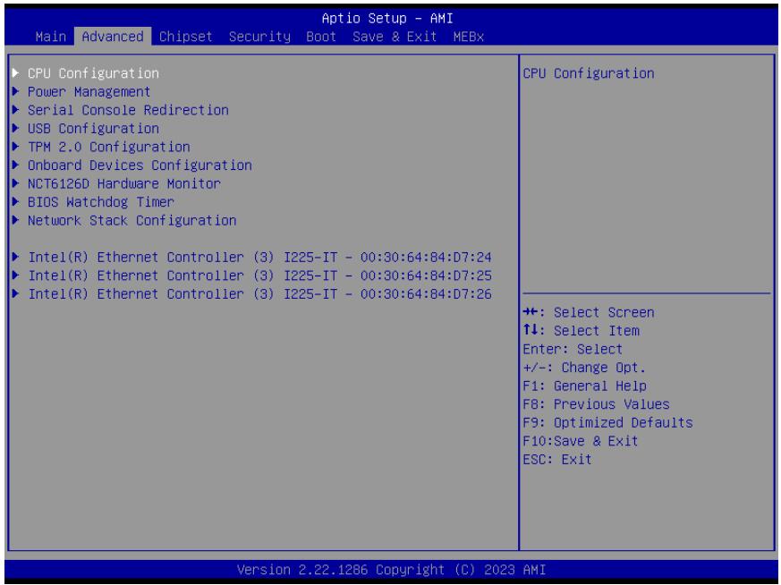The width and height of the screenshot is (781, 585).
Task: Open the Main tab
Action: 51,37
